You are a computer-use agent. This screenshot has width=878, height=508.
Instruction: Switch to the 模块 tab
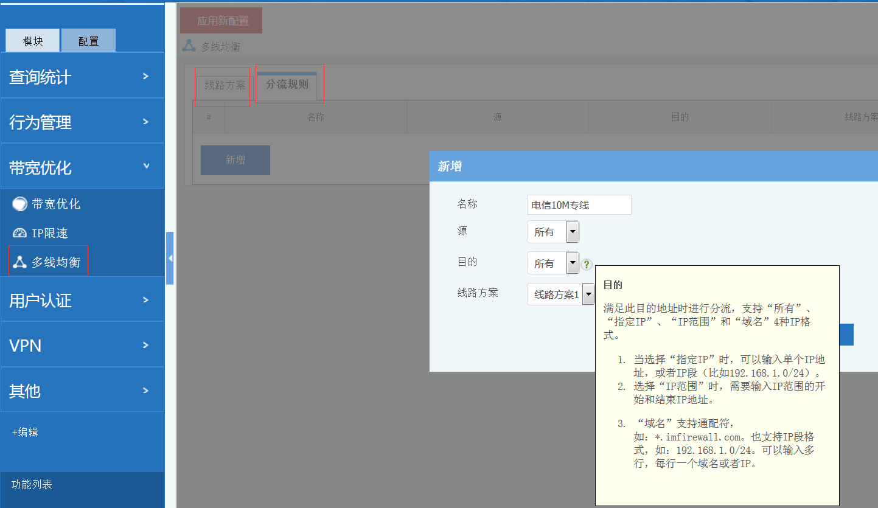click(x=33, y=41)
